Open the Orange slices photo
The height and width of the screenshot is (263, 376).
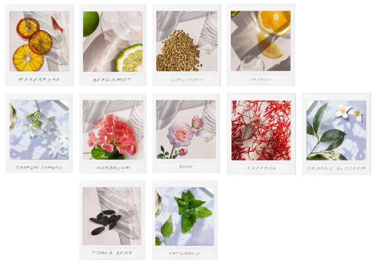[261, 41]
